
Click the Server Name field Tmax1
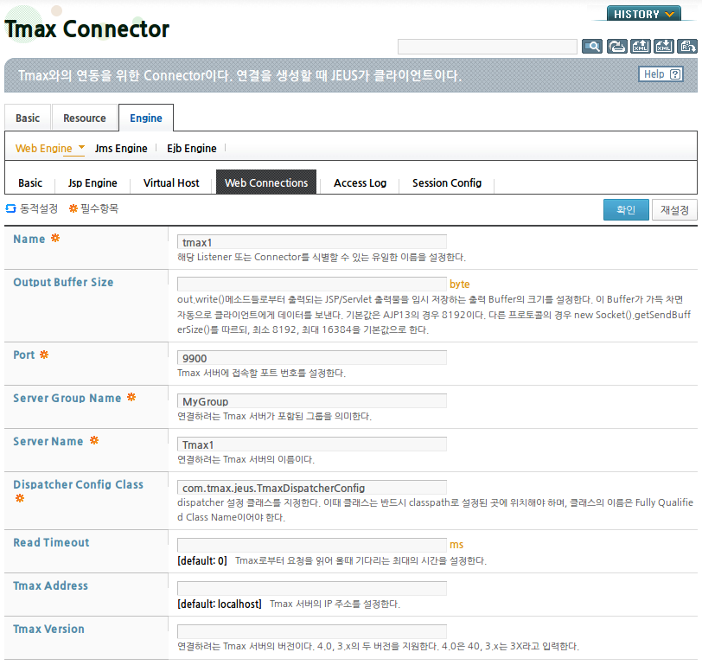tap(312, 444)
